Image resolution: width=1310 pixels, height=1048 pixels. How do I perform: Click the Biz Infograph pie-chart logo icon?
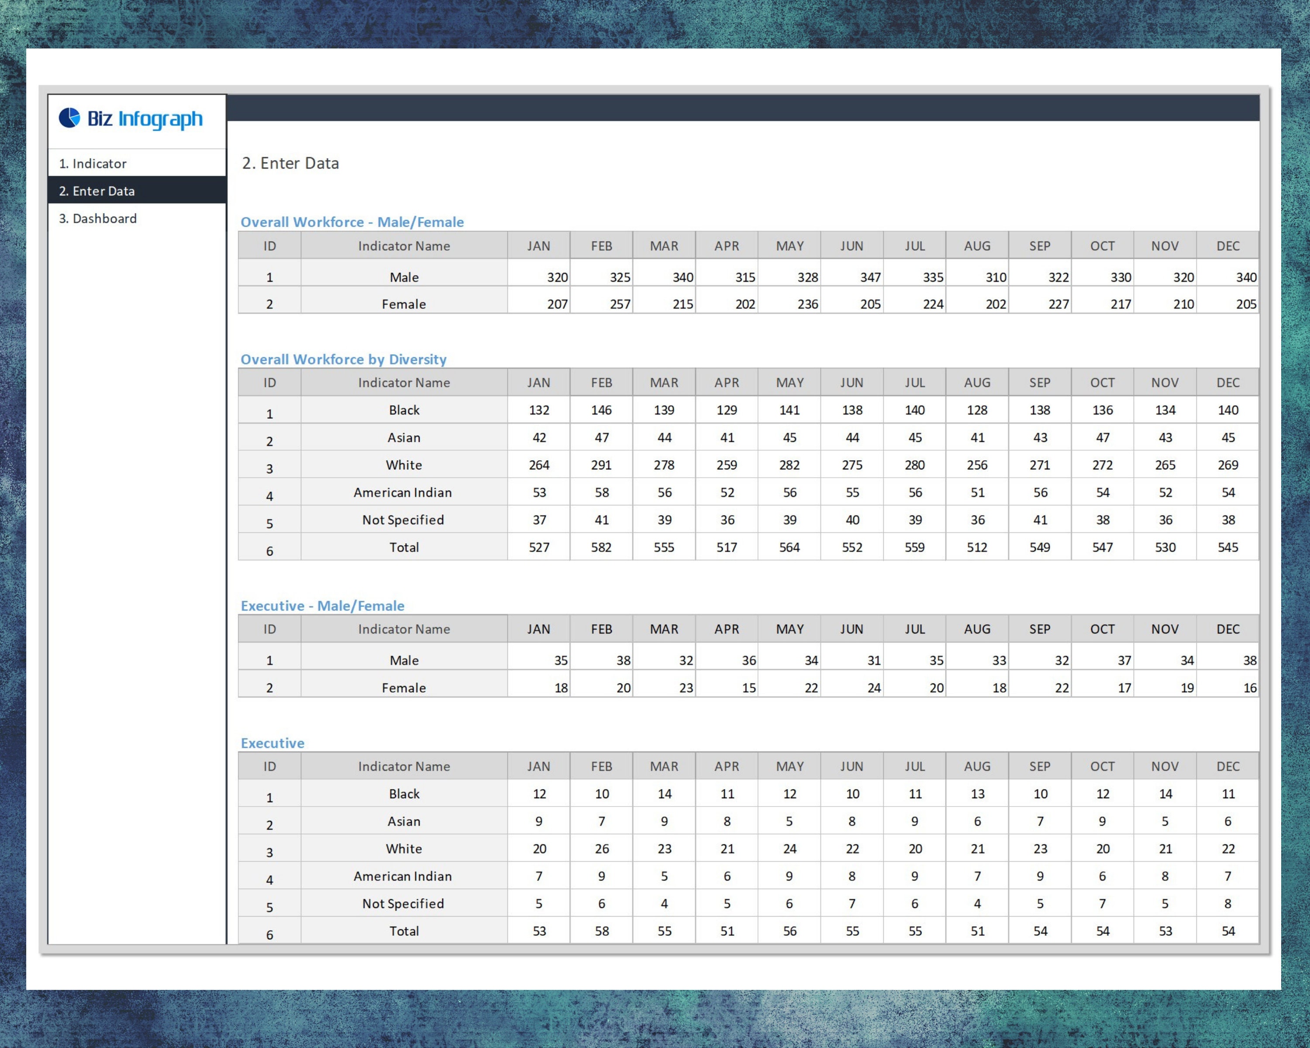(x=69, y=118)
